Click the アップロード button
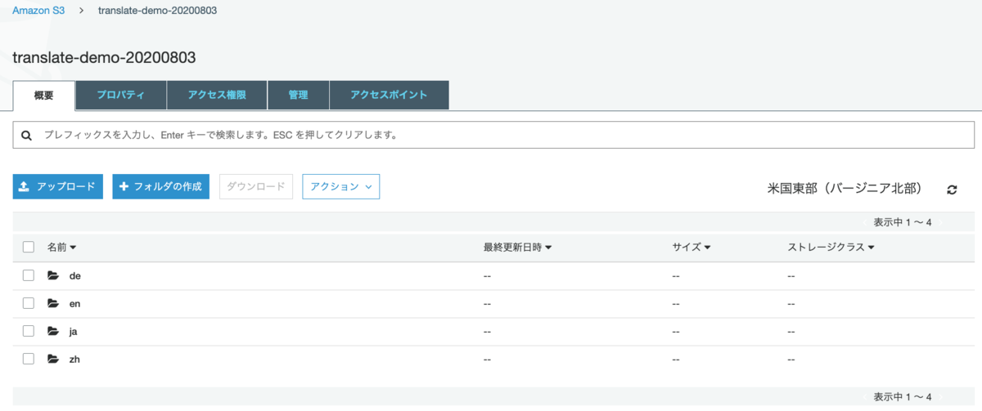The height and width of the screenshot is (411, 982). tap(58, 186)
